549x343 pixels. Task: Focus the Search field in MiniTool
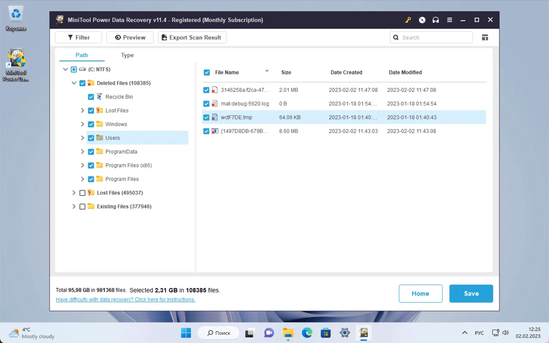pos(431,37)
